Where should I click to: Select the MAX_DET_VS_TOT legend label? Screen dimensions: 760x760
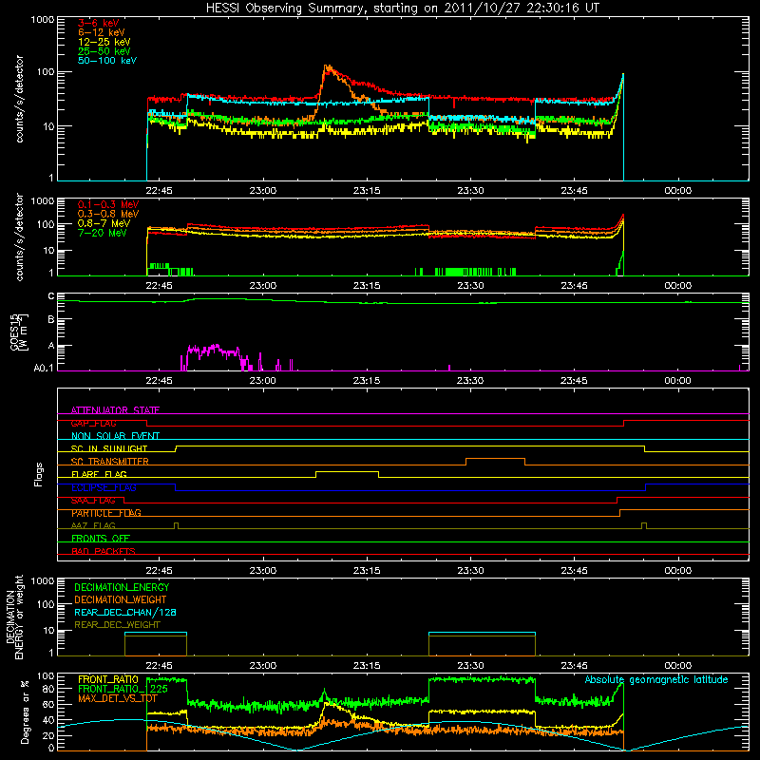[118, 698]
